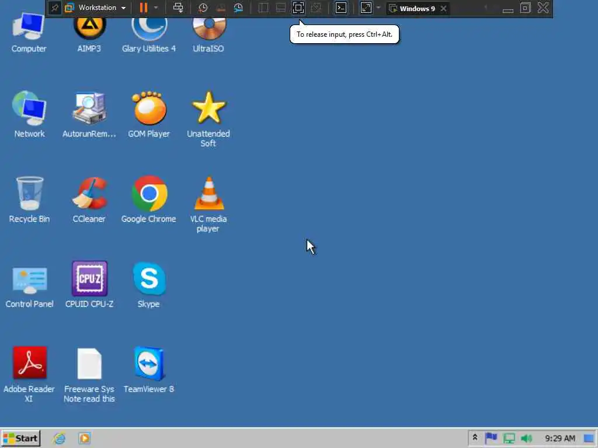Image resolution: width=598 pixels, height=448 pixels.
Task: Click the network monitor tray icon
Action: (x=509, y=439)
